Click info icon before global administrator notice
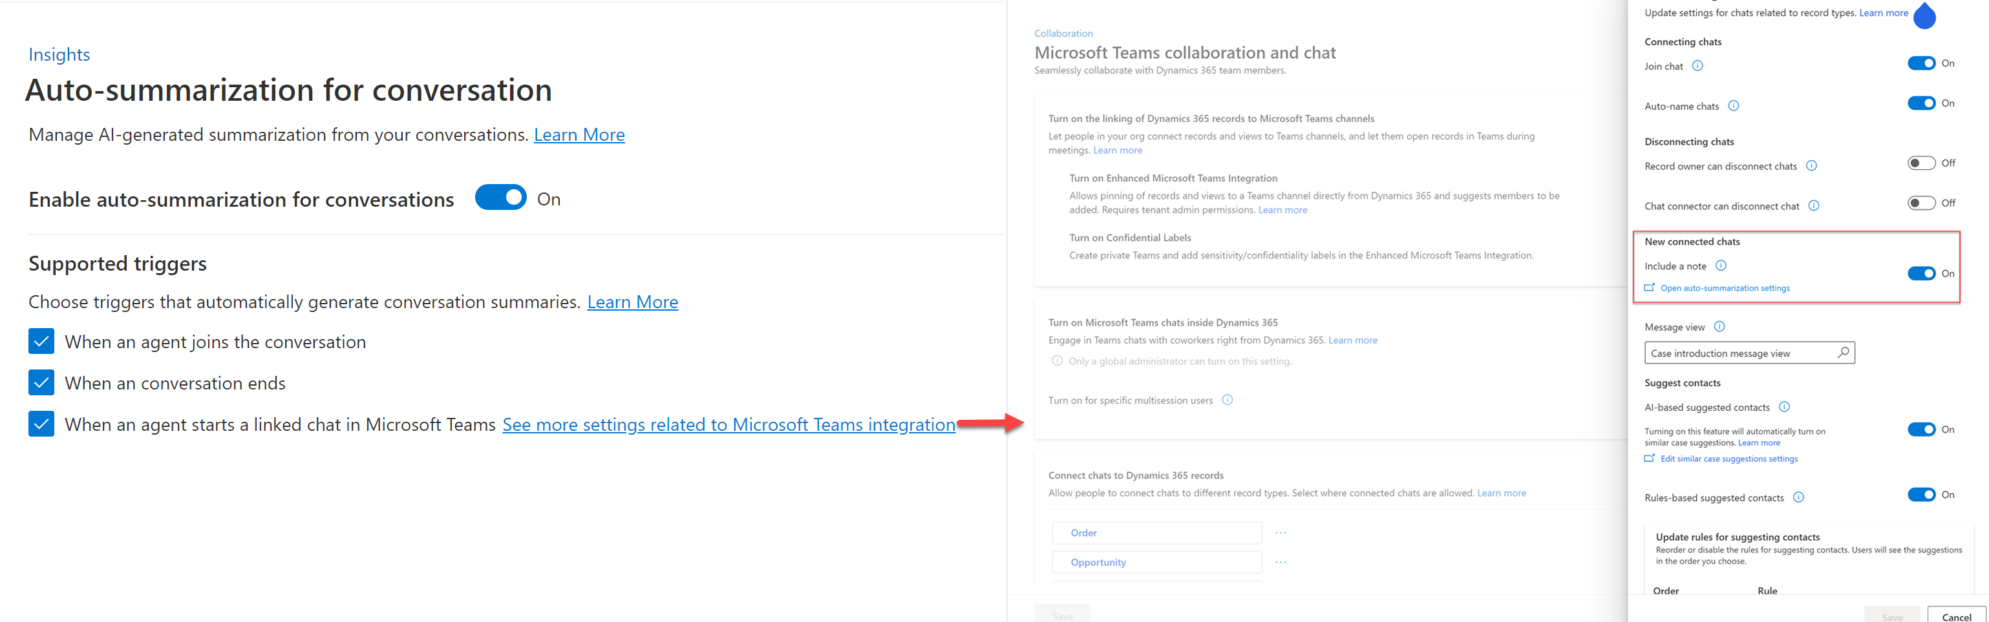The height and width of the screenshot is (622, 1989). coord(1057,360)
